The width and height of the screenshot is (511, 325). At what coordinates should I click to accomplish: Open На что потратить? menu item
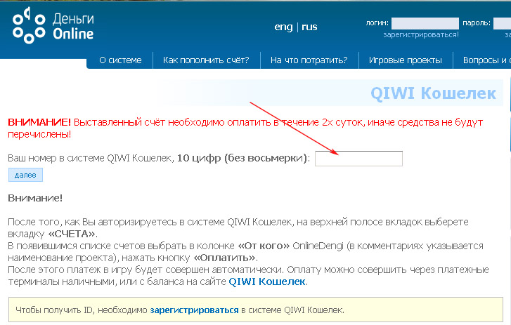click(309, 60)
